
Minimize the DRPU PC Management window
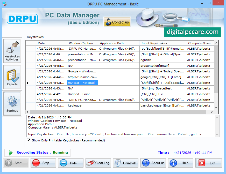tap(202, 3)
